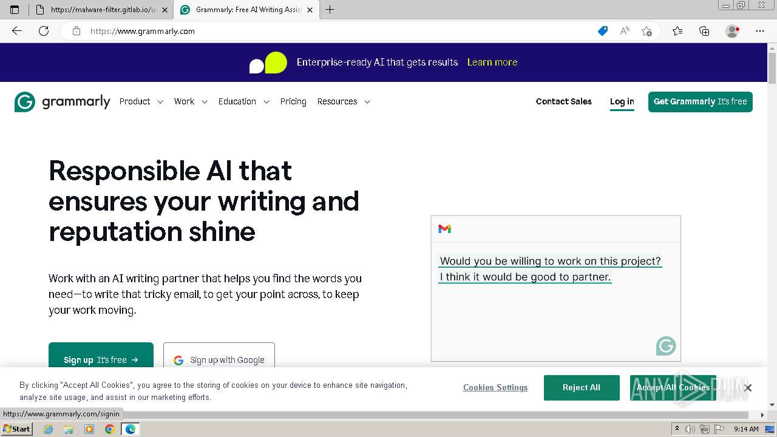The image size is (777, 437).
Task: Click the Gmail icon in demo card
Action: pos(444,229)
